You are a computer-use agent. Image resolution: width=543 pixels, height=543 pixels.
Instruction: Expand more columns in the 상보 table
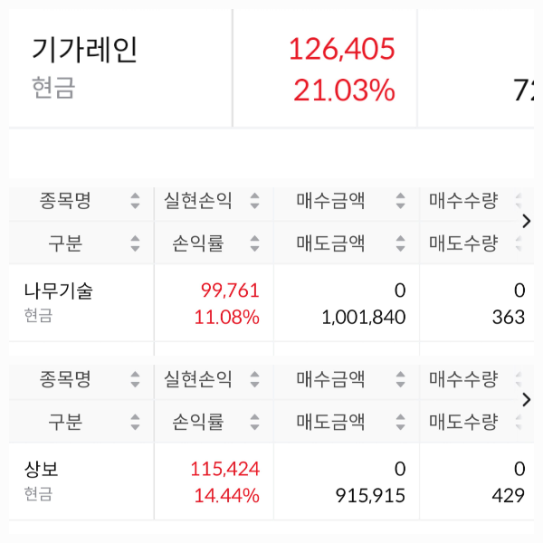click(x=527, y=399)
